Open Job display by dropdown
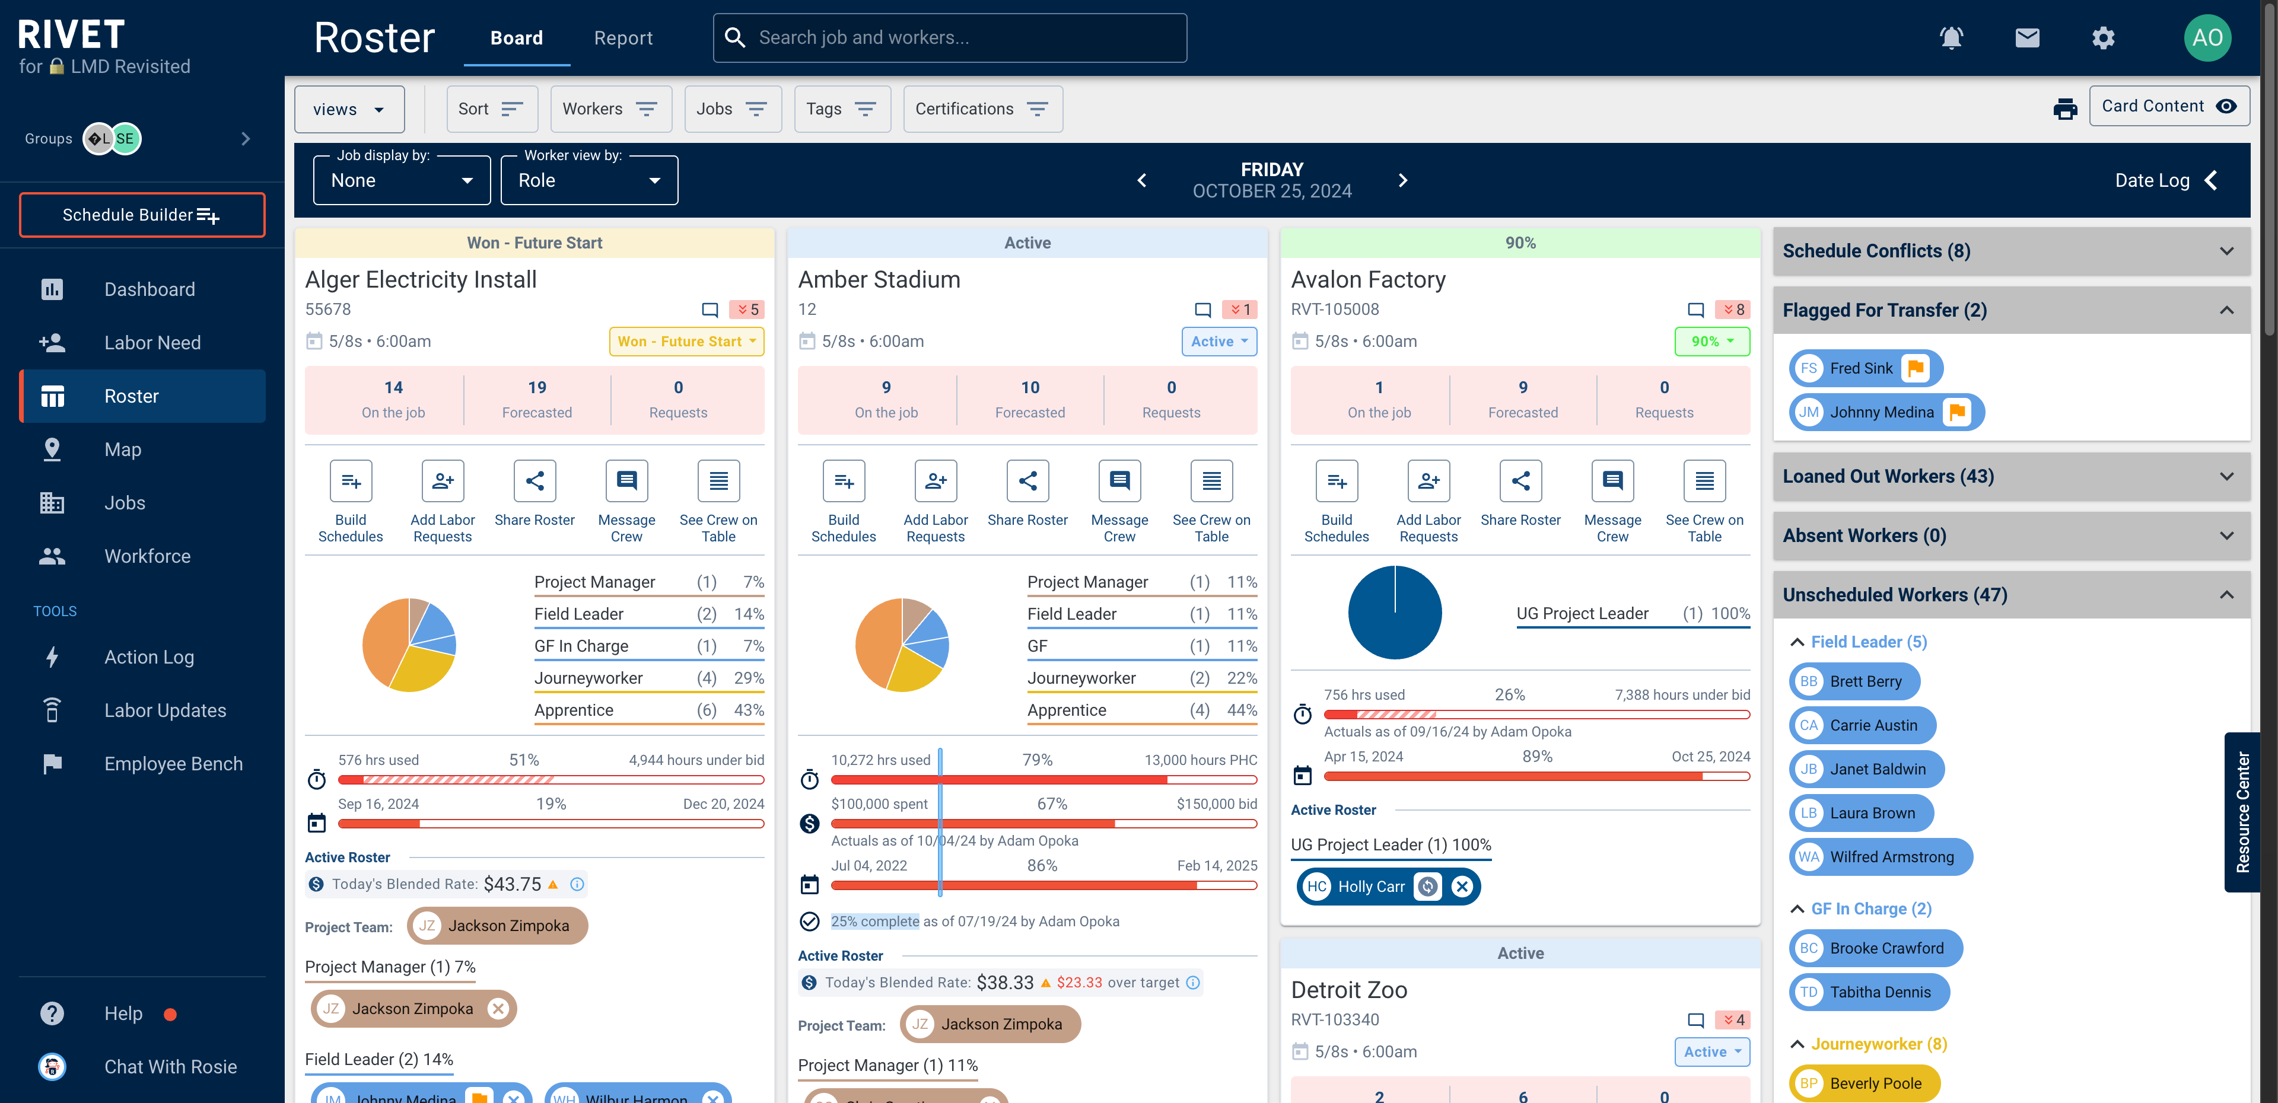Screen dimensions: 2278x1103 tap(402, 180)
